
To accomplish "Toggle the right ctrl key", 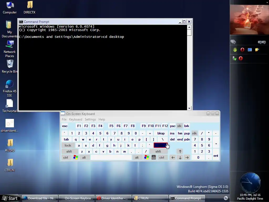I will click(x=162, y=157).
